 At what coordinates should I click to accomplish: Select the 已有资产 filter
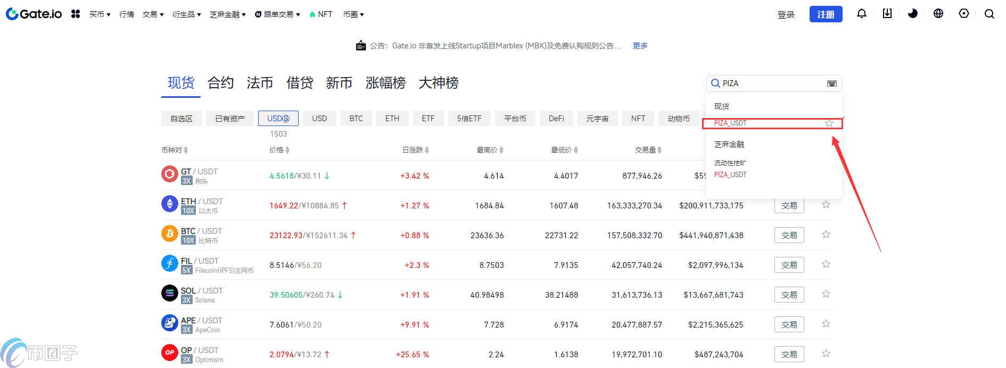[x=230, y=119]
